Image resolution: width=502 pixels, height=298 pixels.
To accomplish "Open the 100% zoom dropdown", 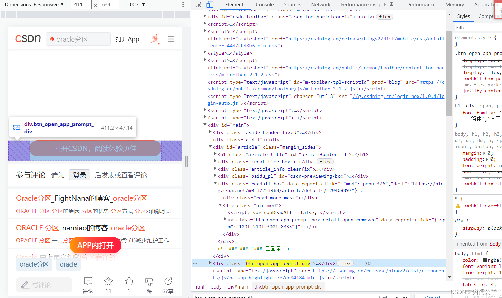I will (136, 5).
